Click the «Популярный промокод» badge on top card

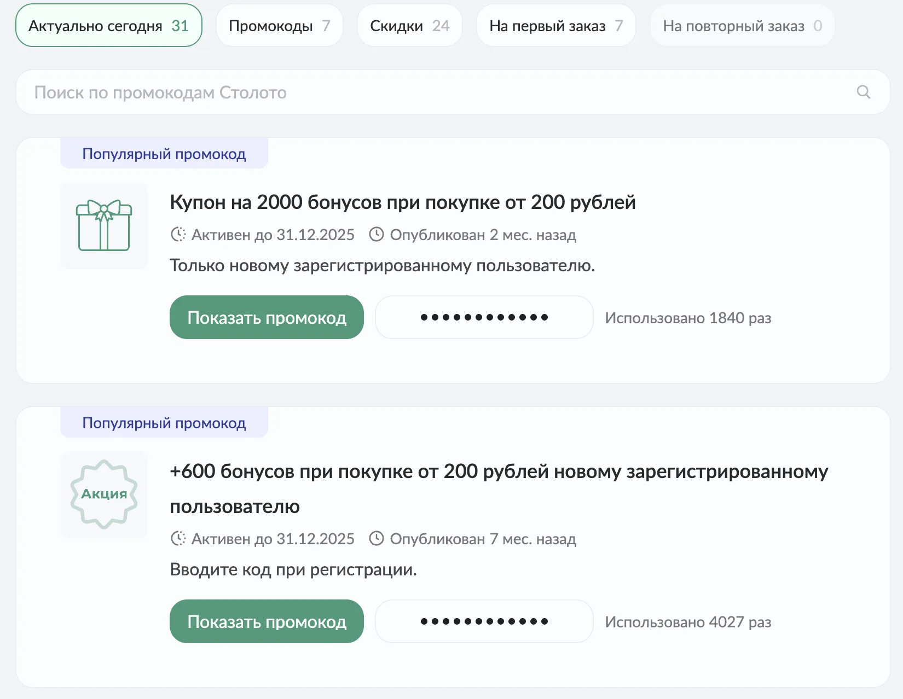pos(164,154)
